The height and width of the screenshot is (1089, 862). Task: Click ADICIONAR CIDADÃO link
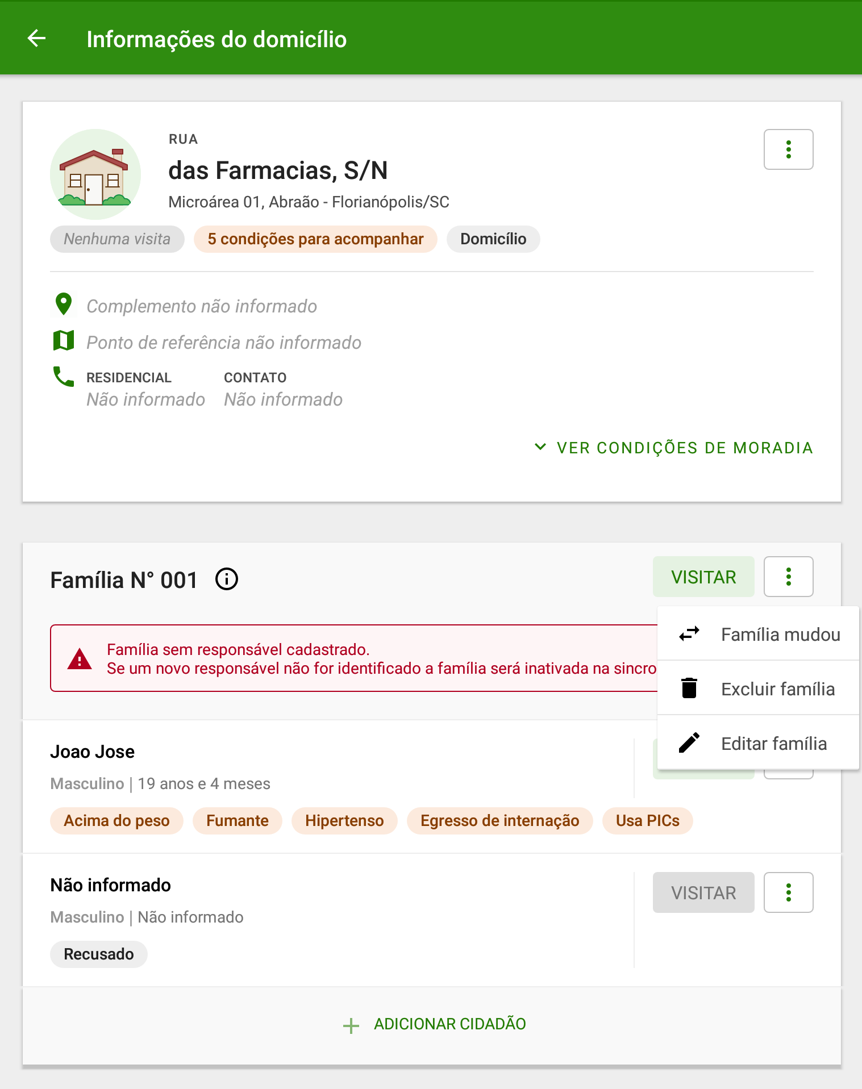tap(449, 1024)
